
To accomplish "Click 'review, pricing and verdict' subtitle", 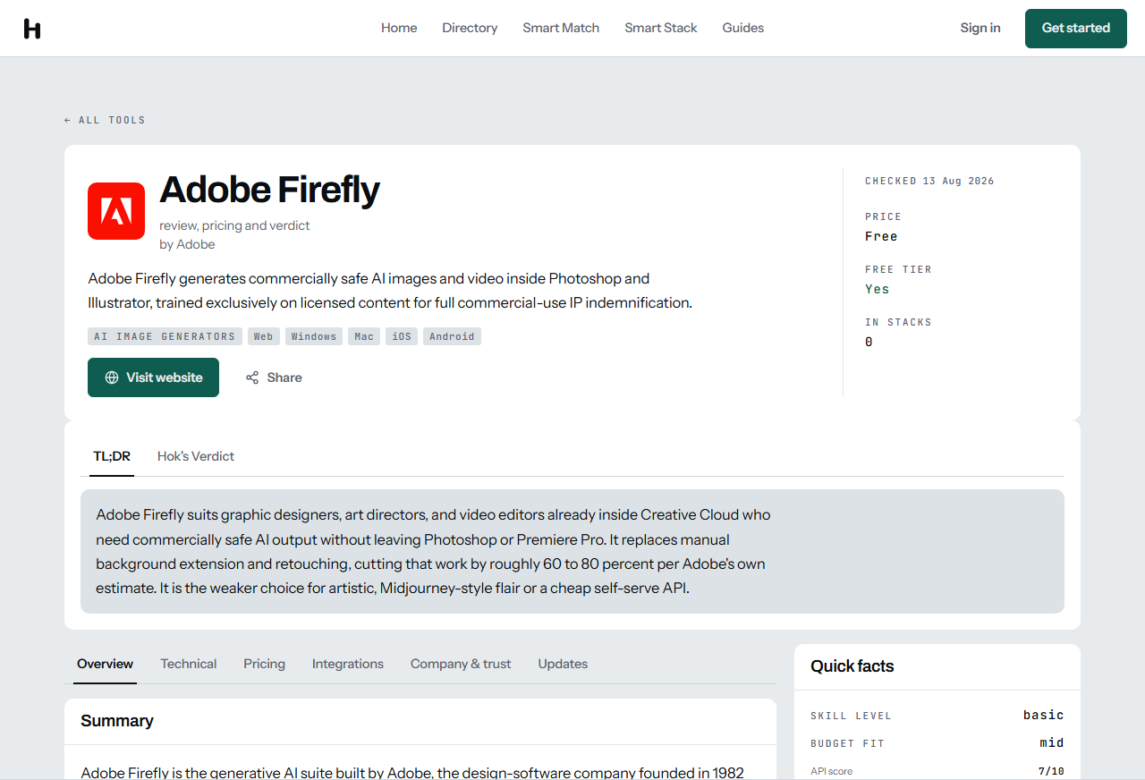I will click(x=234, y=225).
